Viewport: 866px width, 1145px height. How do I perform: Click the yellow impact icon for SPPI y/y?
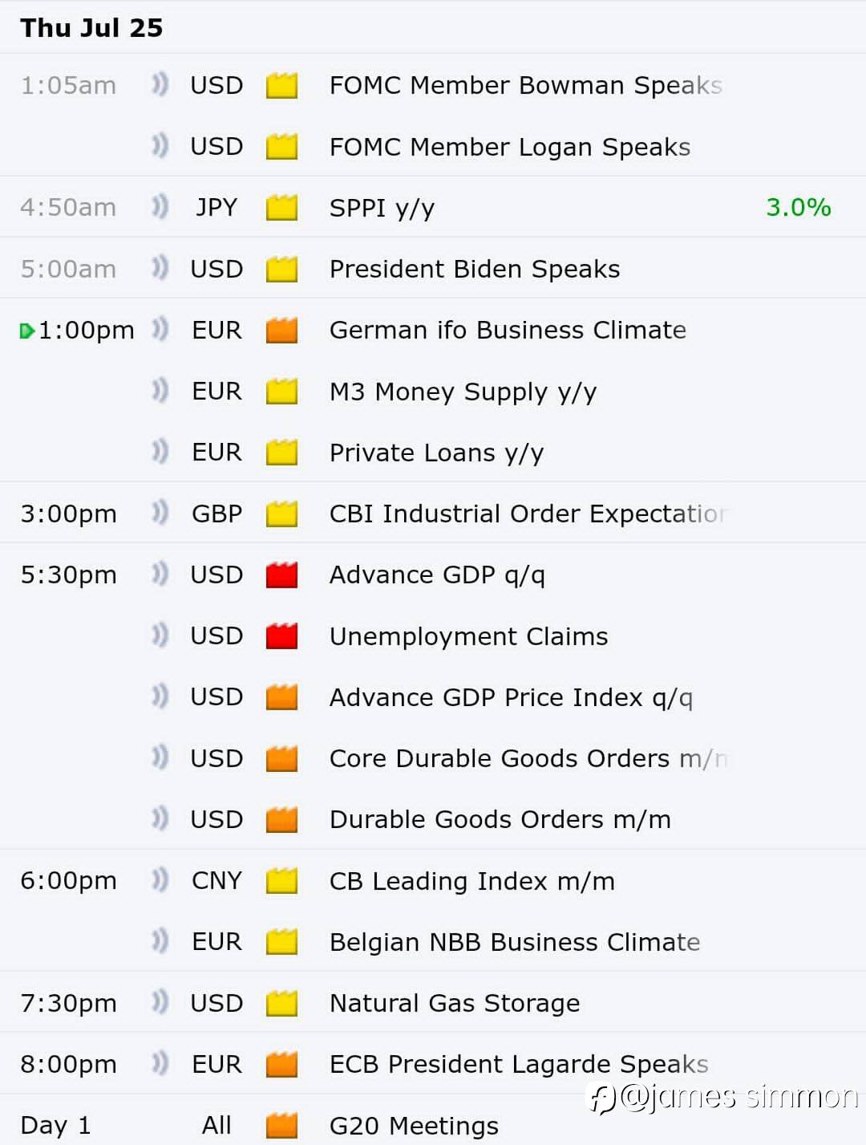pos(281,208)
